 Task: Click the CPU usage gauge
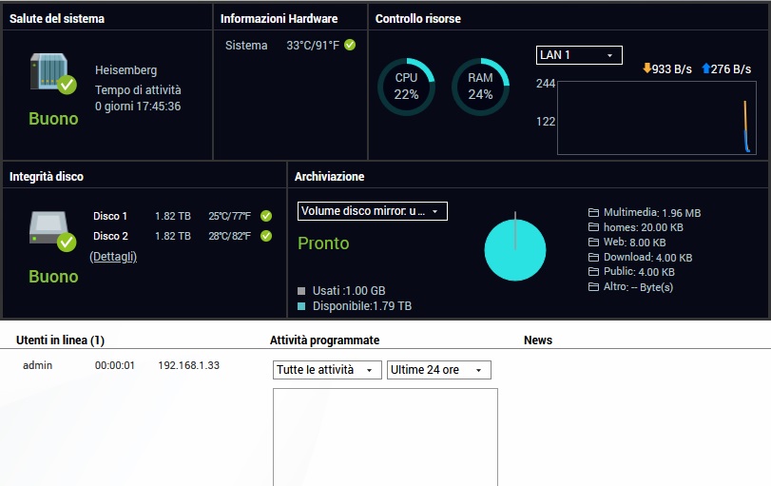(x=406, y=87)
